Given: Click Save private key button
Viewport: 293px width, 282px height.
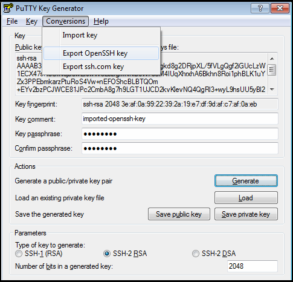Looking at the screenshot, I should point(246,214).
